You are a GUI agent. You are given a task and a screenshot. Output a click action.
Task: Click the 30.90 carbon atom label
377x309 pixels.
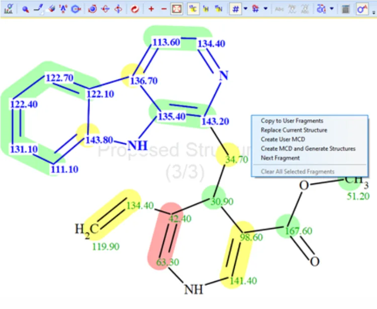click(222, 201)
